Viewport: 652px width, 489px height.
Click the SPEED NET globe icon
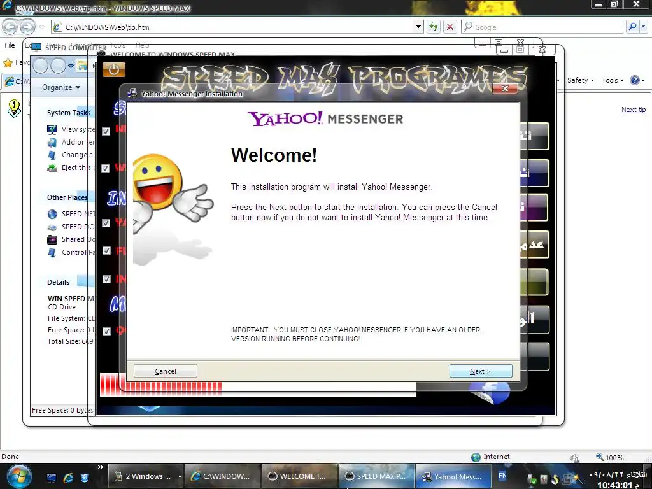[52, 214]
